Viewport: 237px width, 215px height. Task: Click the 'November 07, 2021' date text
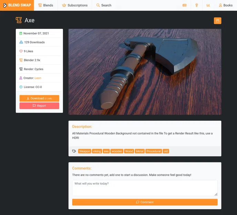pyautogui.click(x=36, y=33)
